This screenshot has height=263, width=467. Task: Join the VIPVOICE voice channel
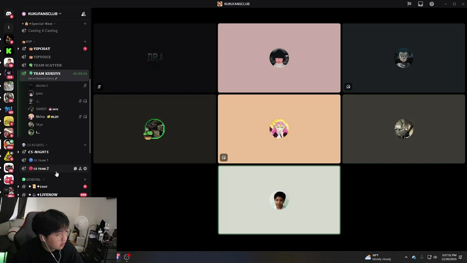[x=54, y=57]
